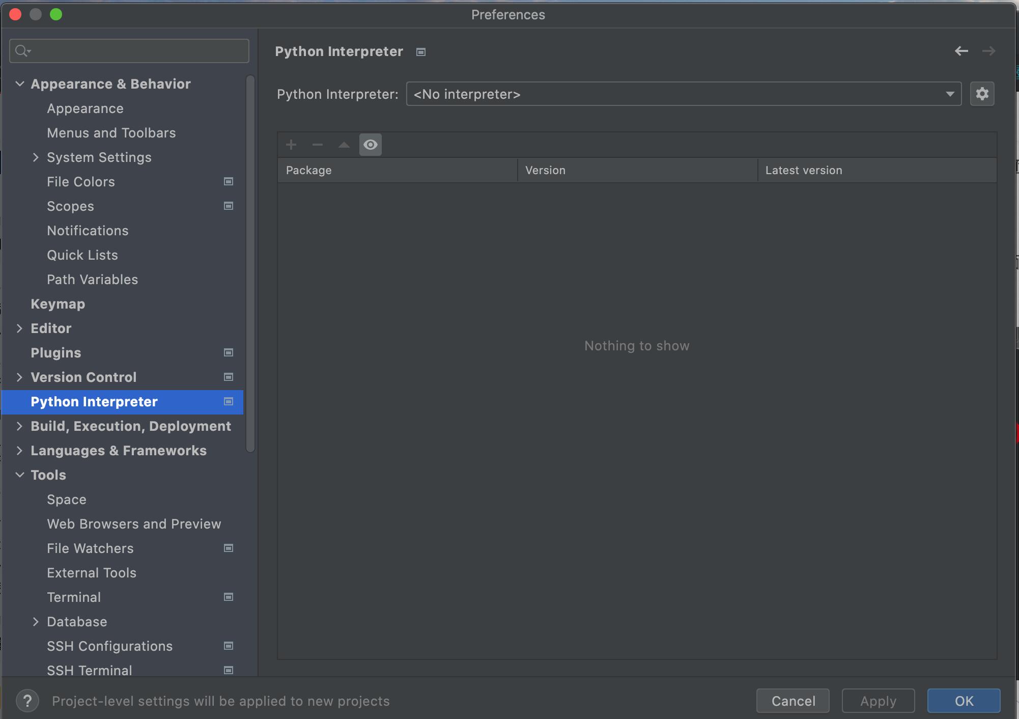Click project-level icon beside Plugins
This screenshot has height=719, width=1019.
pyautogui.click(x=229, y=352)
